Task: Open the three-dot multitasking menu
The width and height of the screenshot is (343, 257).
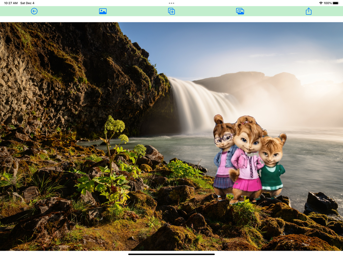Action: coord(171,3)
